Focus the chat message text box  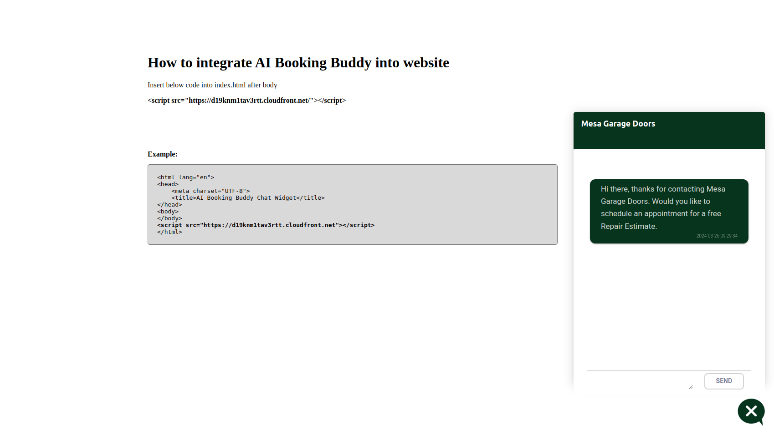tap(640, 381)
